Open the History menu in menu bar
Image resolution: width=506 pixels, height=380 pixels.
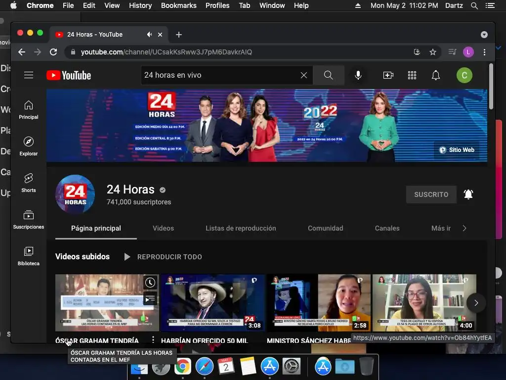pyautogui.click(x=140, y=5)
